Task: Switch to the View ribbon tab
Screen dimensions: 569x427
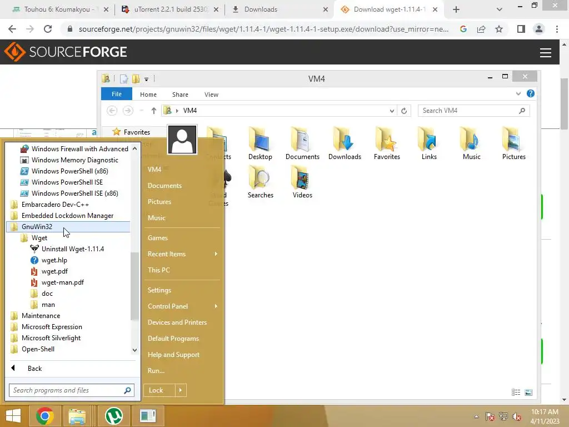Action: [x=211, y=95]
